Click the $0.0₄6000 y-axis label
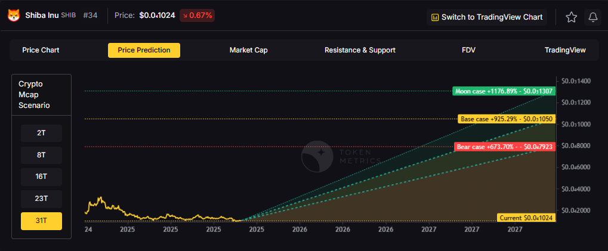Screen dimensions: 608x251 [576, 168]
